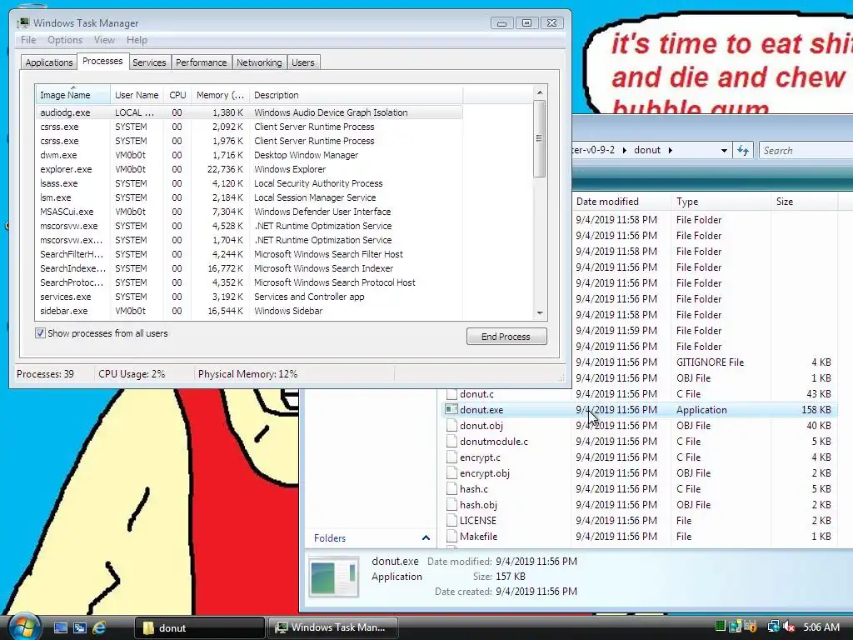The width and height of the screenshot is (853, 640).
Task: Expand arrow after donut breadcrumb
Action: (x=671, y=150)
